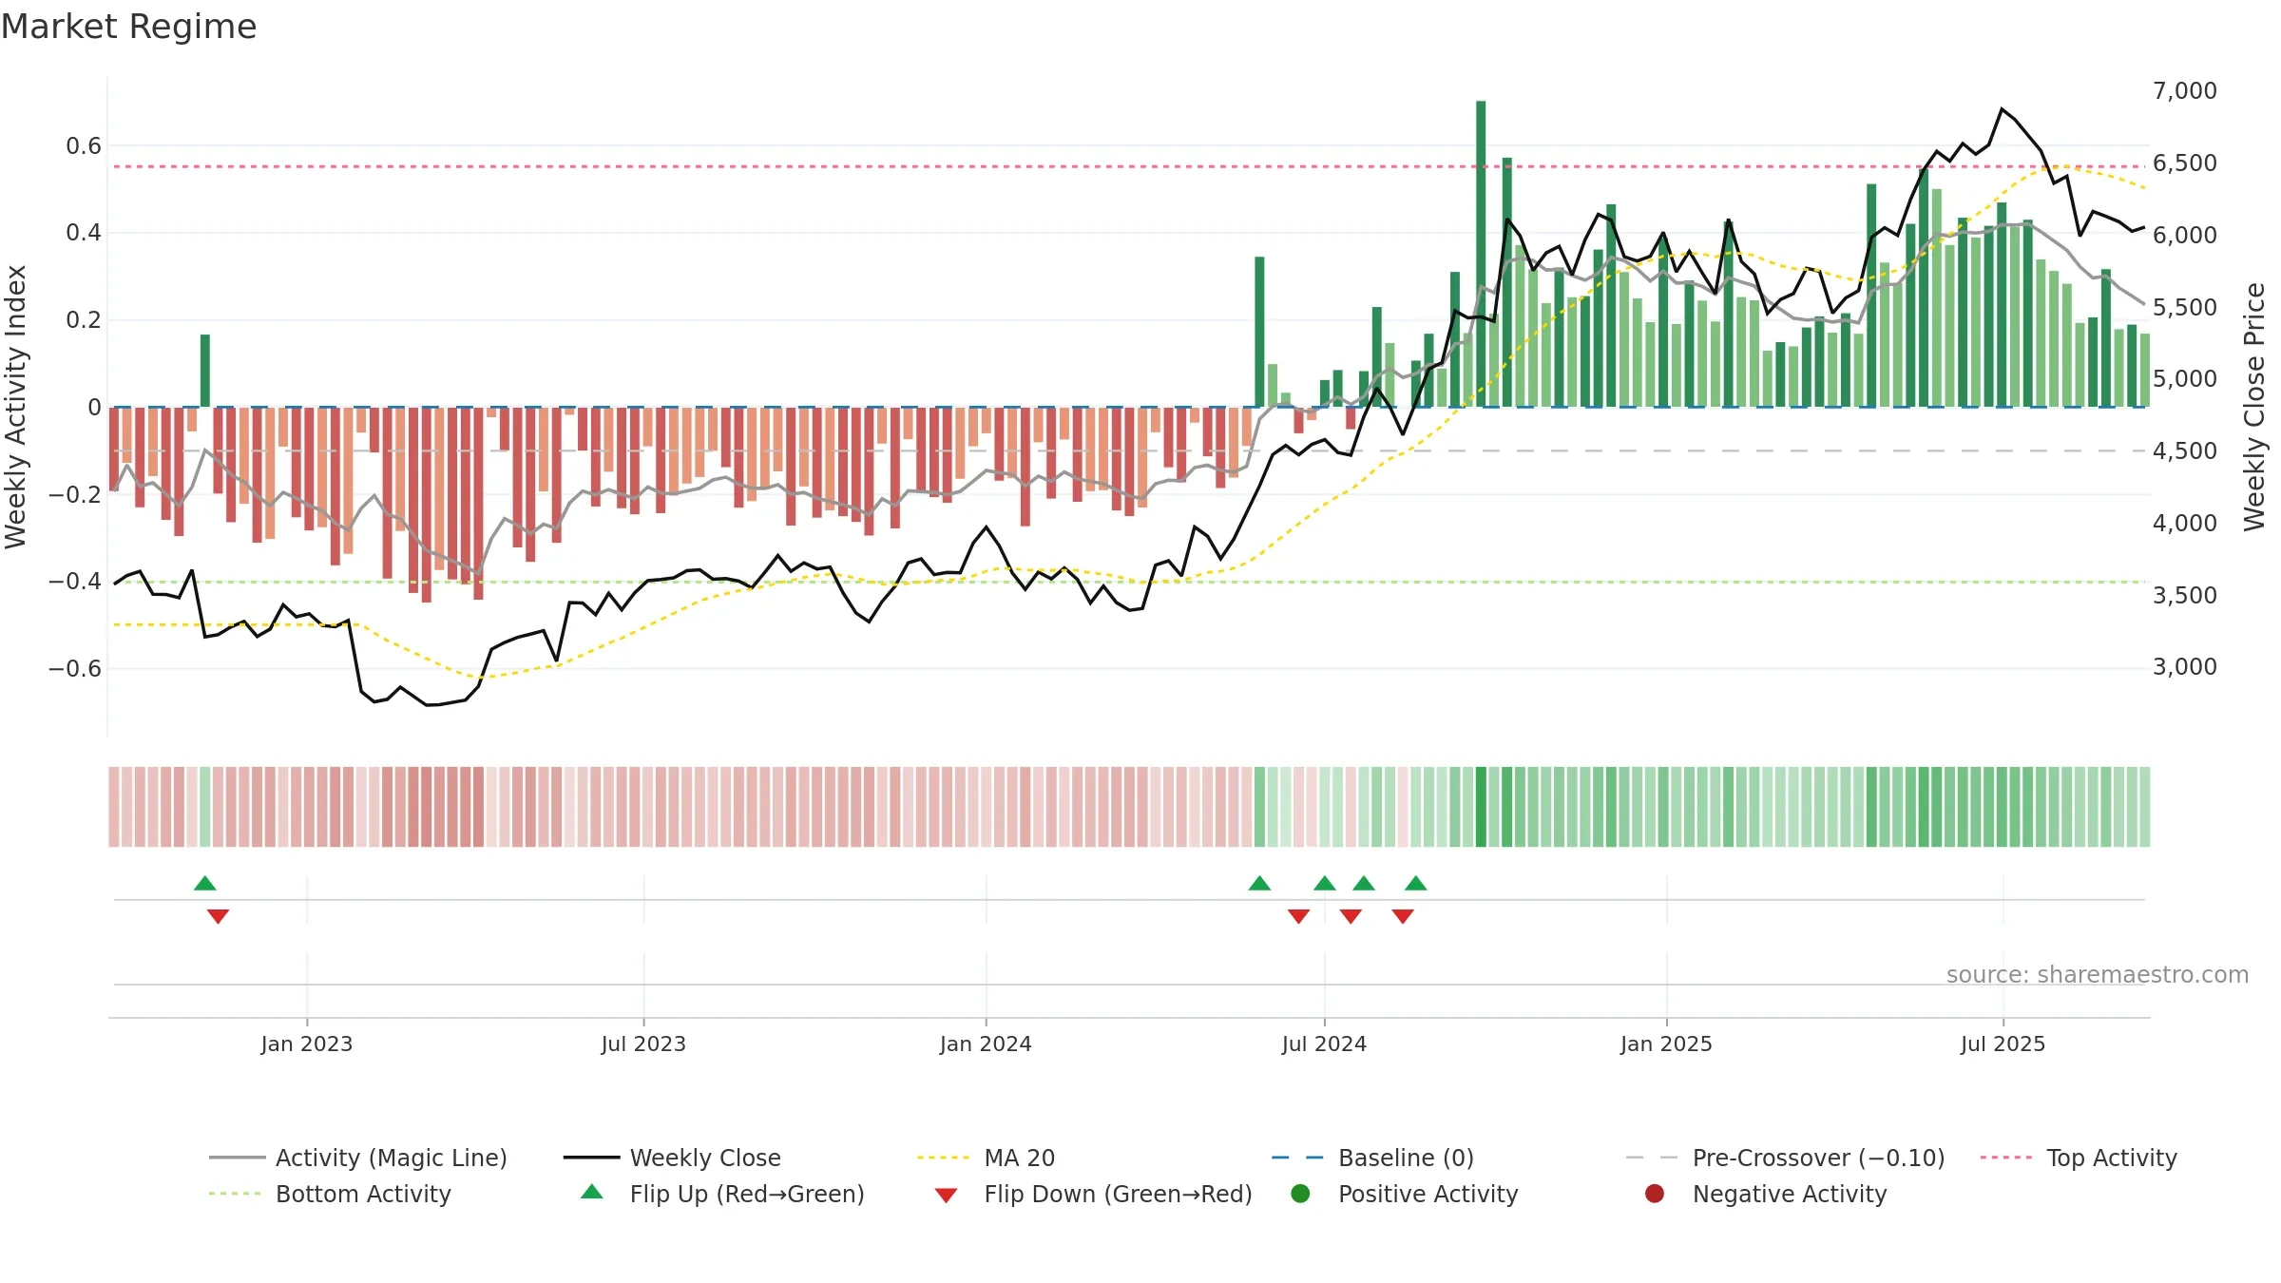Click the Activity (Magic Line) legend entry
This screenshot has width=2281, height=1283.
[x=358, y=1158]
